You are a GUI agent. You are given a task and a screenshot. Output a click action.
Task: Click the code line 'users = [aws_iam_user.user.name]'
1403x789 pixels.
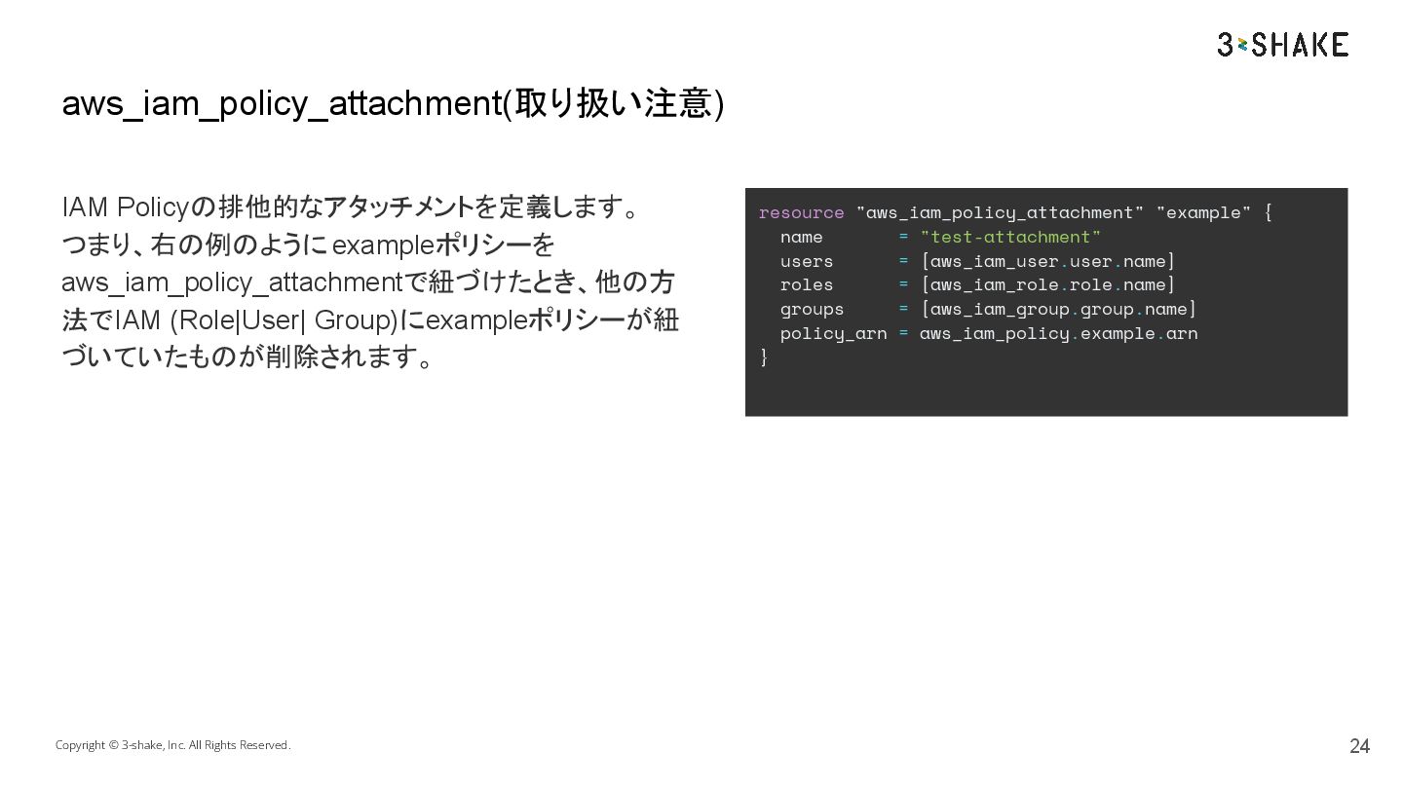(x=977, y=261)
